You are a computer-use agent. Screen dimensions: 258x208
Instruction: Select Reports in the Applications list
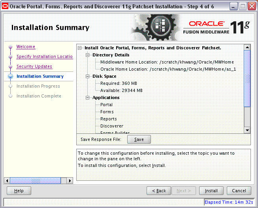[x=109, y=119]
